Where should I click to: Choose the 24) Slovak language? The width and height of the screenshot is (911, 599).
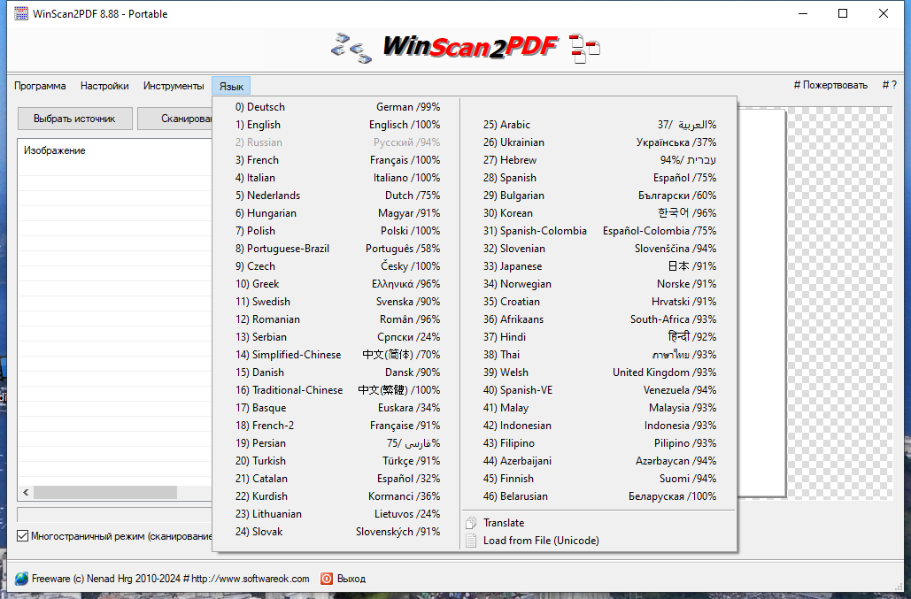pyautogui.click(x=337, y=532)
